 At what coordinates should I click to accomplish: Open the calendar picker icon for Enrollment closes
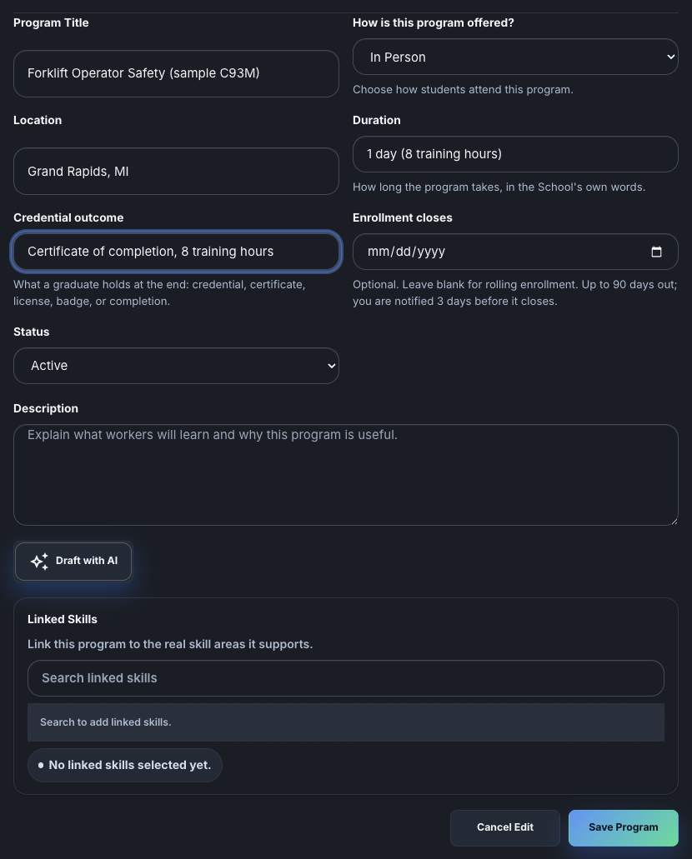pos(656,252)
